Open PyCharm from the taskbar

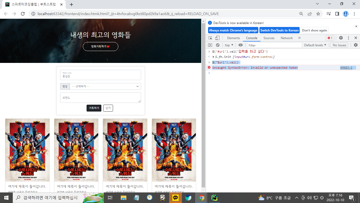(x=214, y=198)
